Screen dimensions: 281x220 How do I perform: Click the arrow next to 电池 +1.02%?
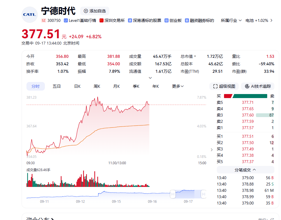(272, 20)
